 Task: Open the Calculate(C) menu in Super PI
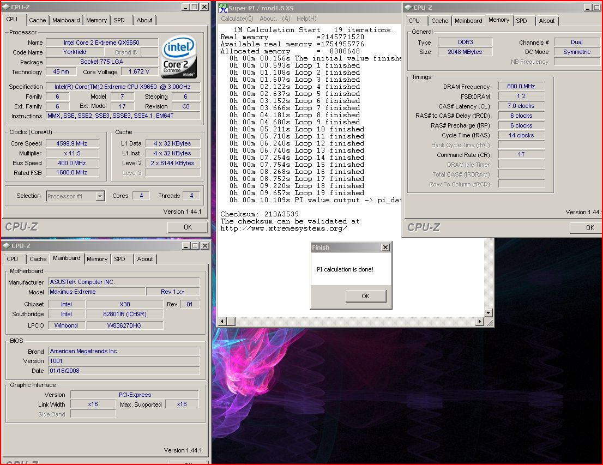tap(237, 19)
